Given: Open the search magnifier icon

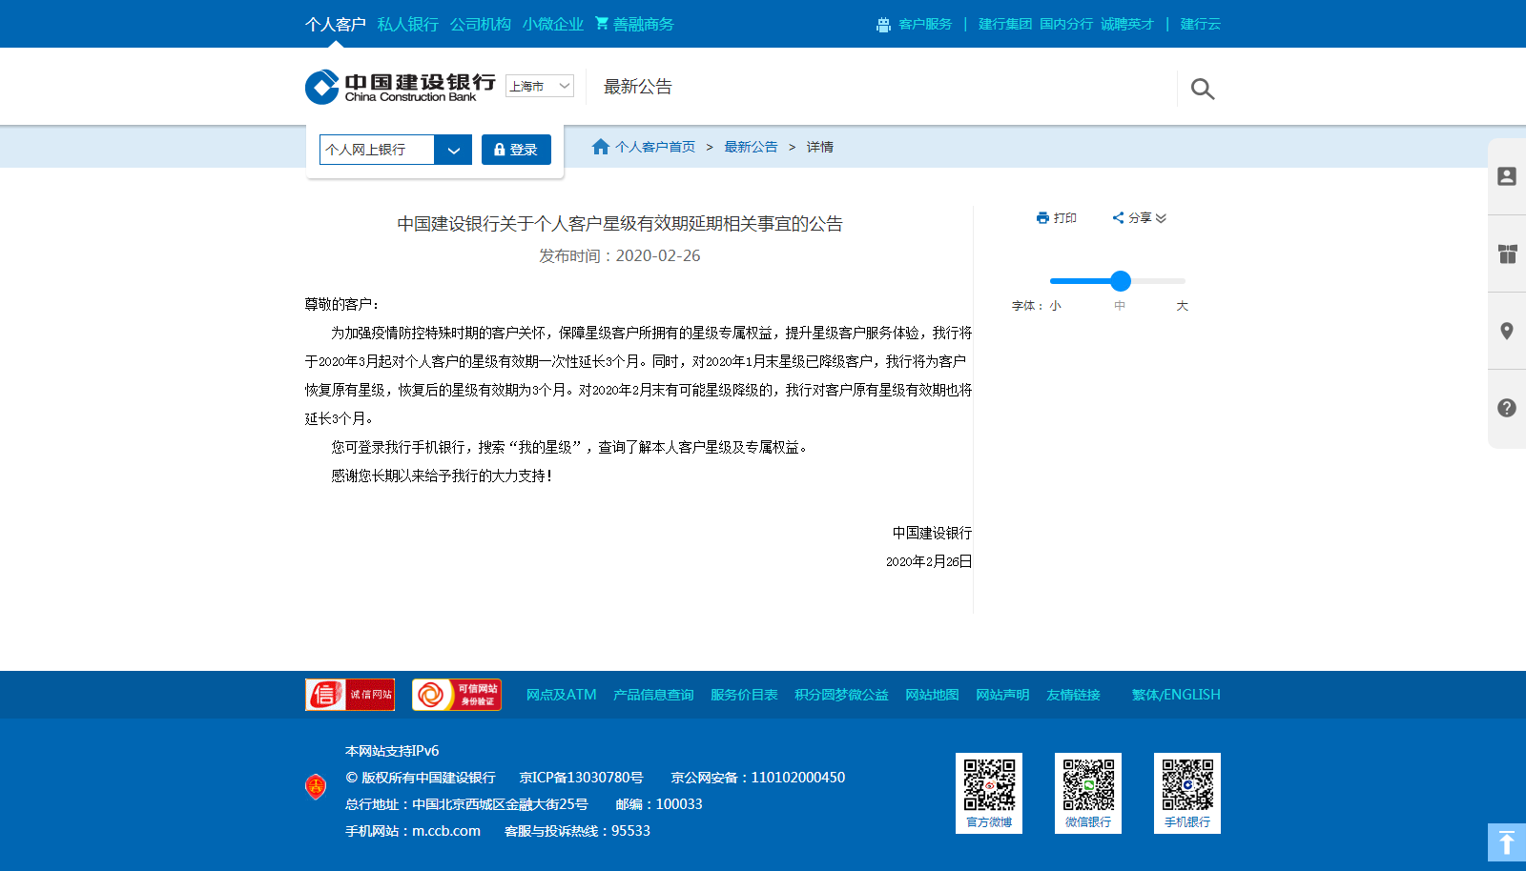Looking at the screenshot, I should [x=1203, y=89].
